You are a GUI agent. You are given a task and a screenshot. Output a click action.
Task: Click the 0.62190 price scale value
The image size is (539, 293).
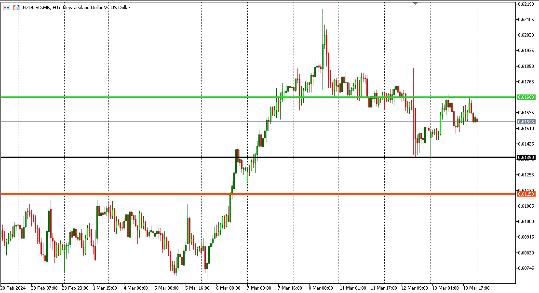(526, 4)
